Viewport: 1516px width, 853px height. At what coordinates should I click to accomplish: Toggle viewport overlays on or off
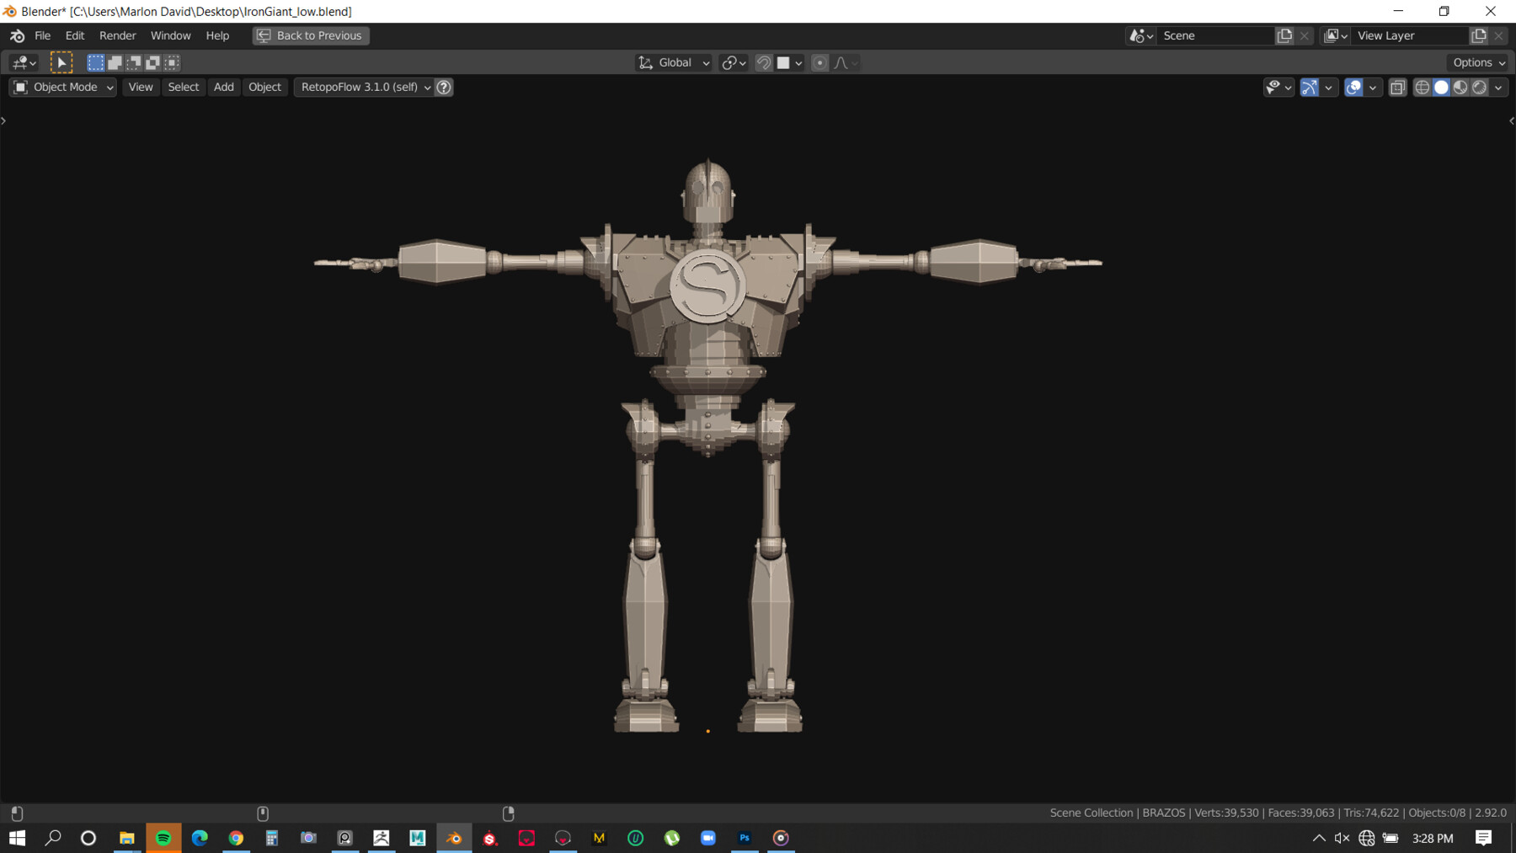pos(1353,87)
